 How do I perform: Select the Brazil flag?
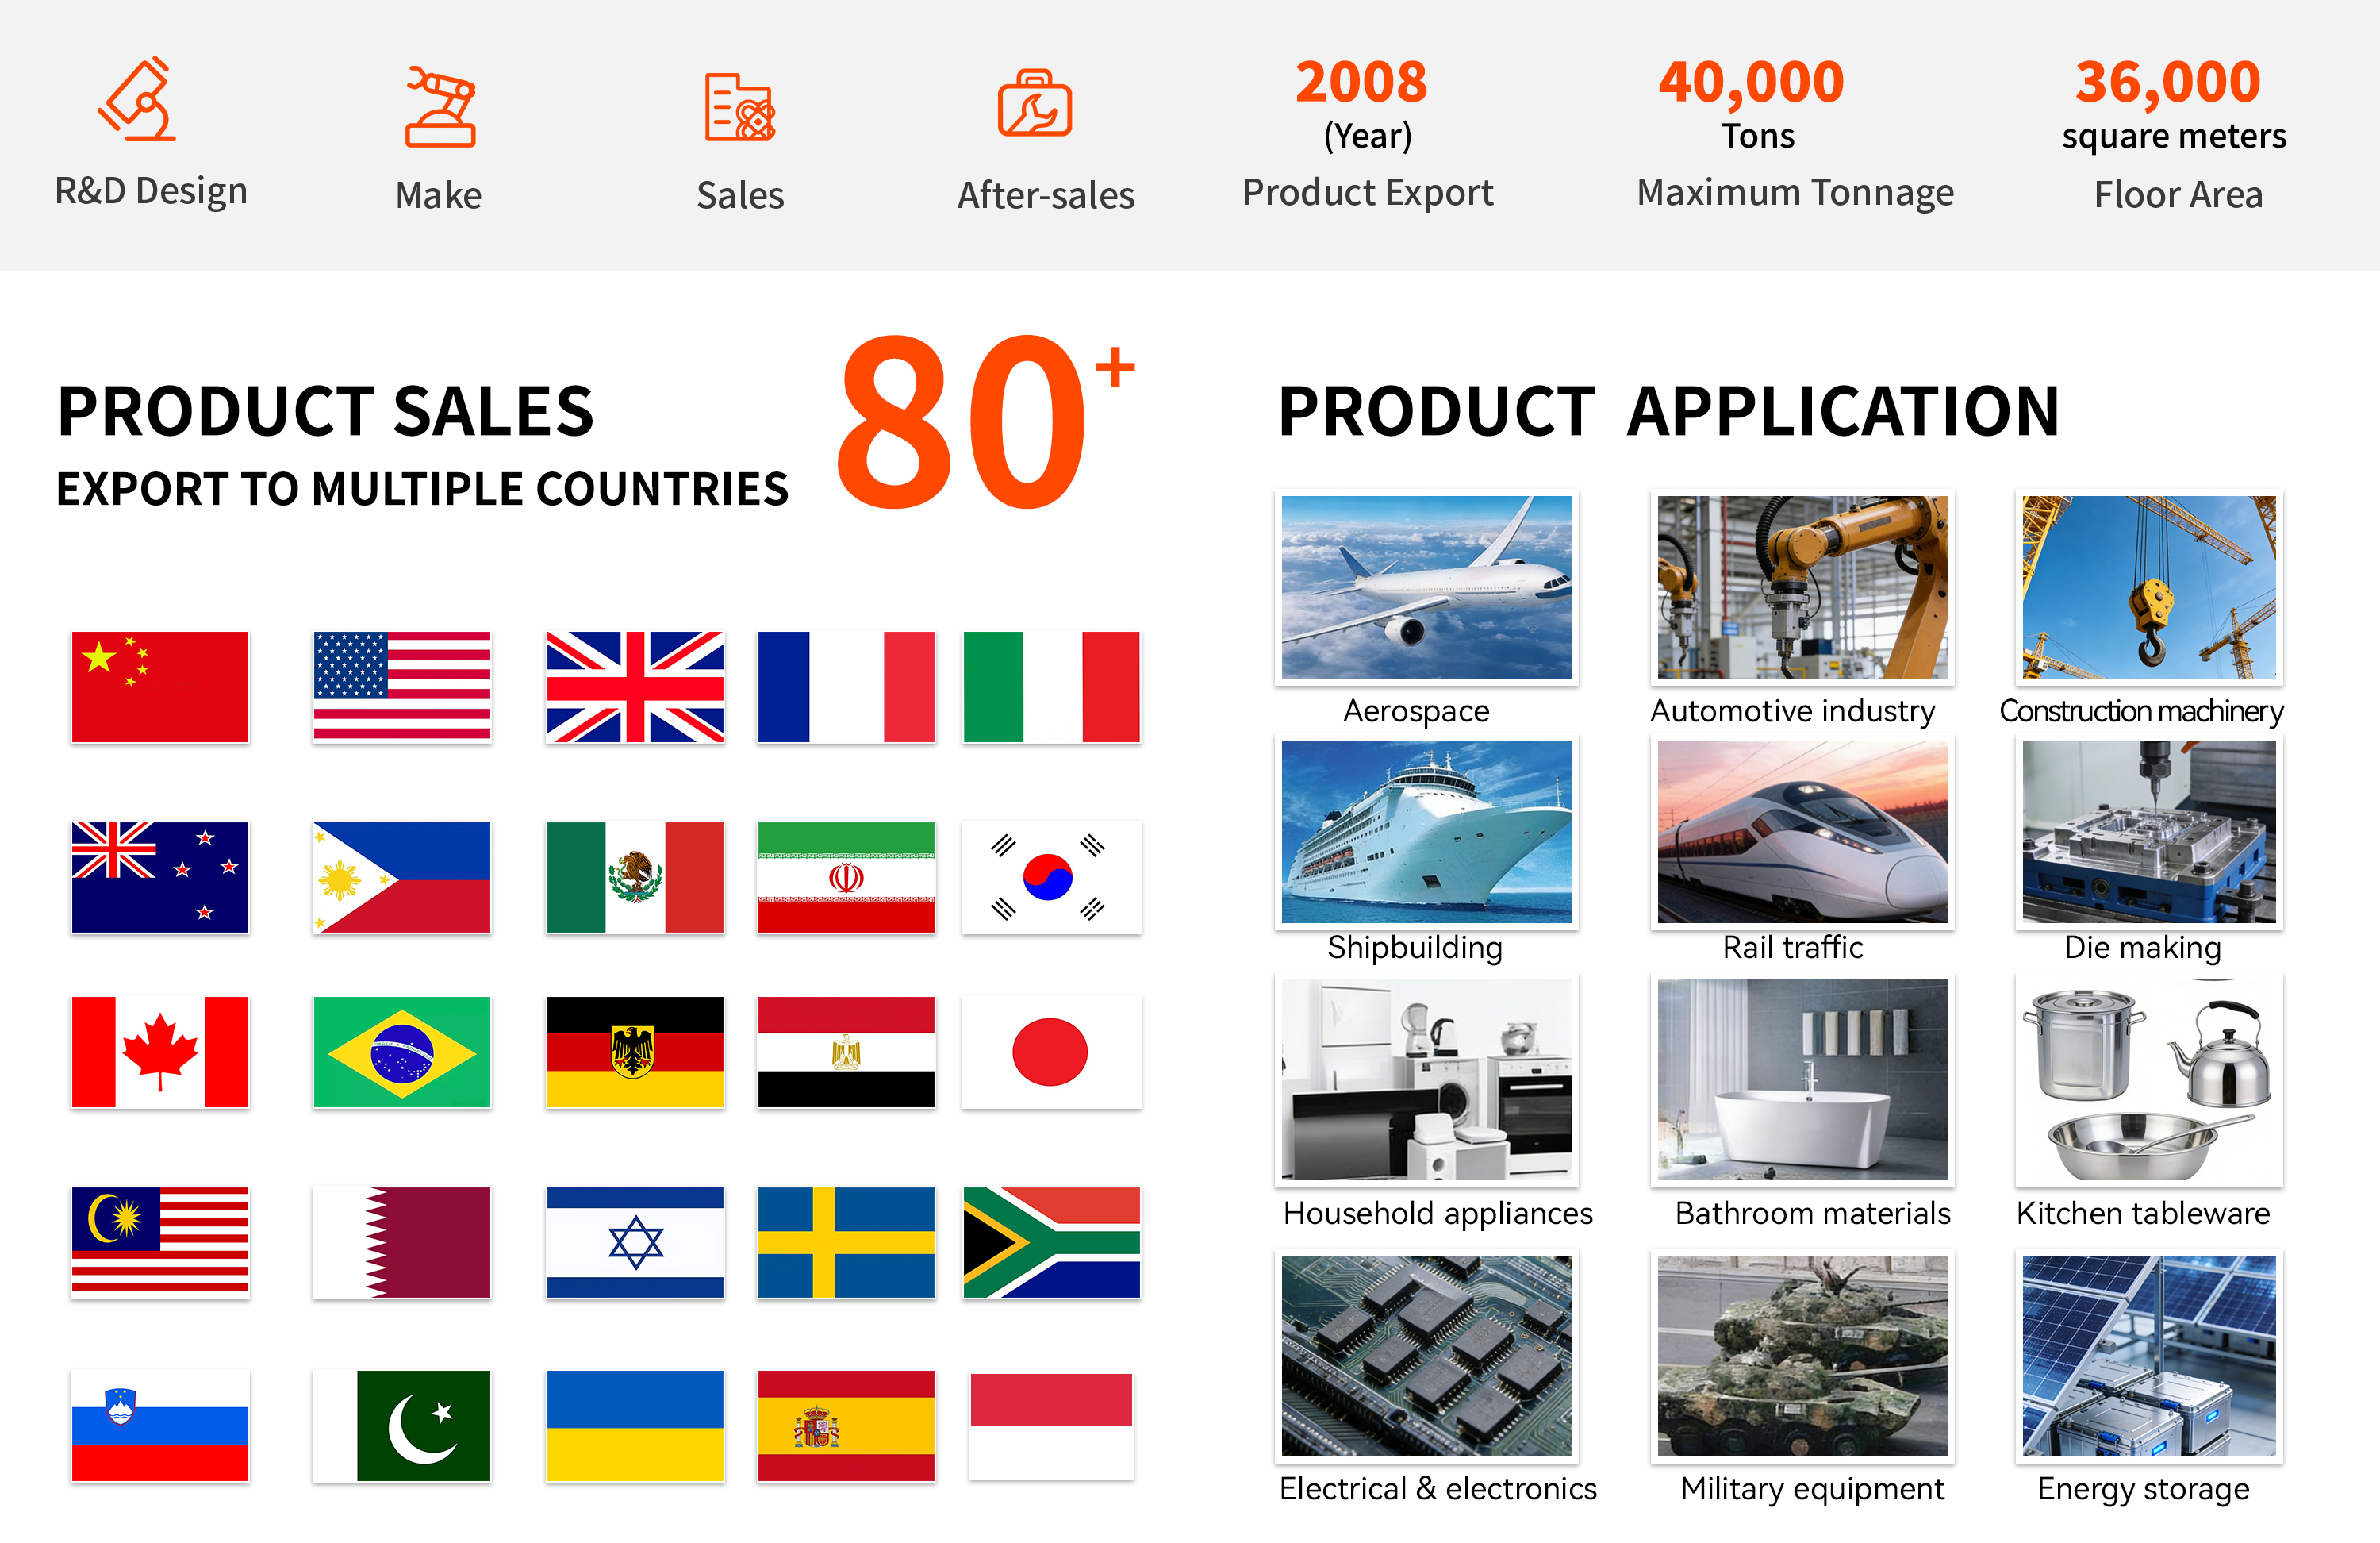[401, 1052]
